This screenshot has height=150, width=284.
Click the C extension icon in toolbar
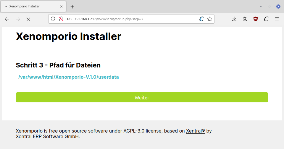(266, 19)
